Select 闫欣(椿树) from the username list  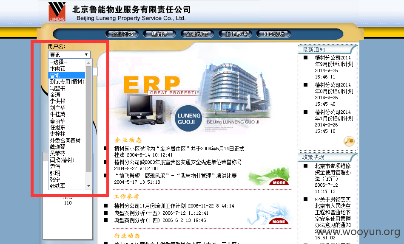(x=67, y=160)
